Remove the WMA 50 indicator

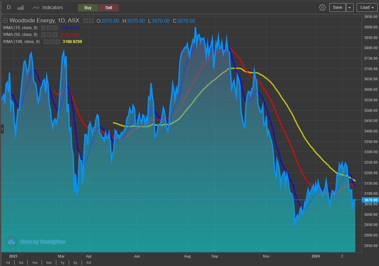[x=55, y=35]
